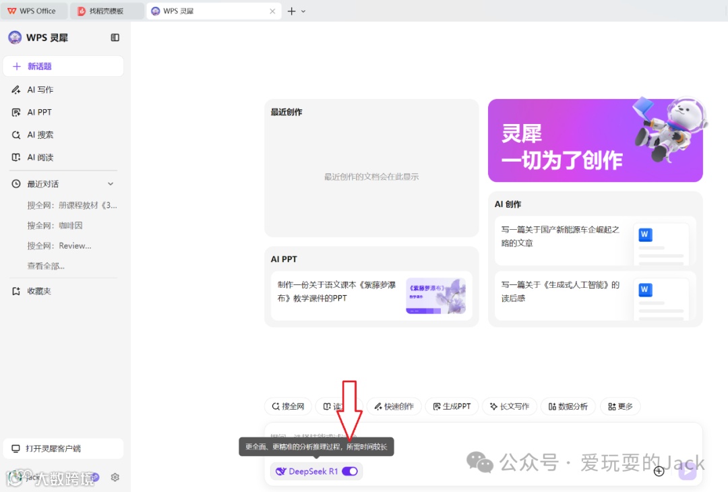Open AI 写作 in the sidebar
This screenshot has width=728, height=492.
pos(63,90)
